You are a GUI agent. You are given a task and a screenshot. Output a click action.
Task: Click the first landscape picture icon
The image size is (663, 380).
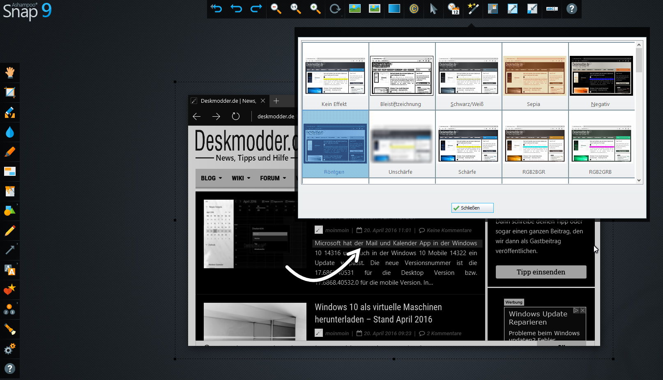click(x=355, y=9)
